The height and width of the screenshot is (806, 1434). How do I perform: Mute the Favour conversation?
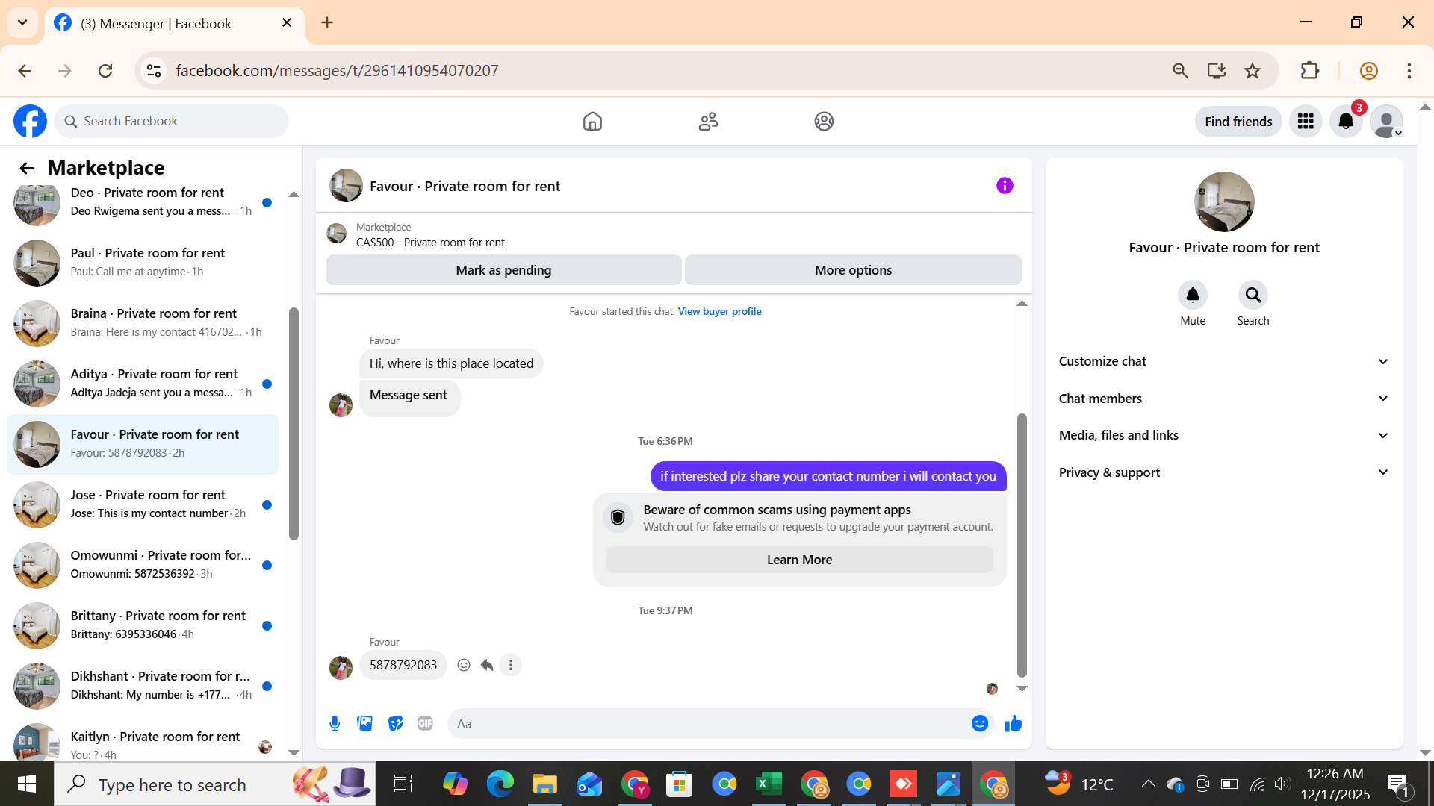(1193, 296)
